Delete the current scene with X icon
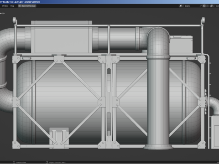219x164 pixels. (207, 6)
